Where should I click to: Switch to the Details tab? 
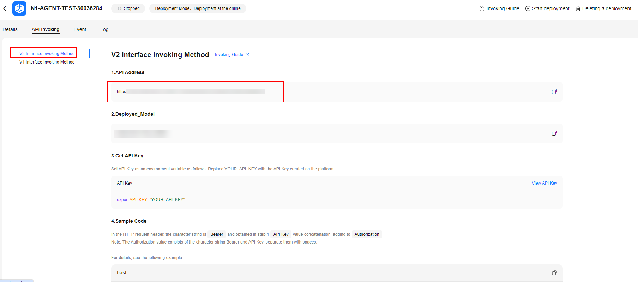tap(10, 29)
